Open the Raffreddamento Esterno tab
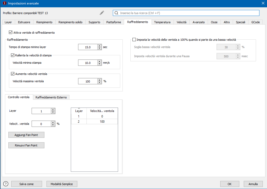This screenshot has height=189, width=267. (51, 97)
